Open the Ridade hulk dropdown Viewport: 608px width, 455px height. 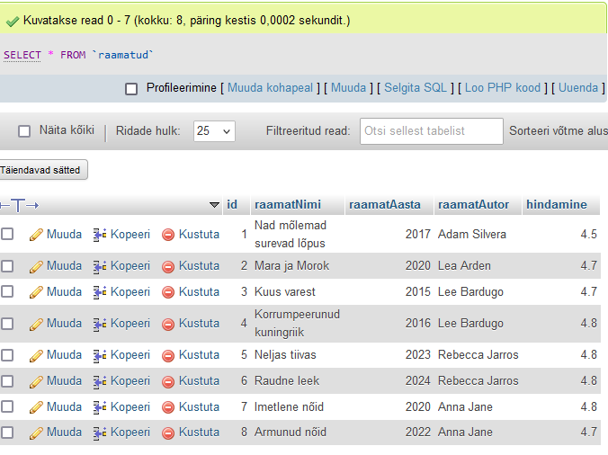tap(214, 131)
